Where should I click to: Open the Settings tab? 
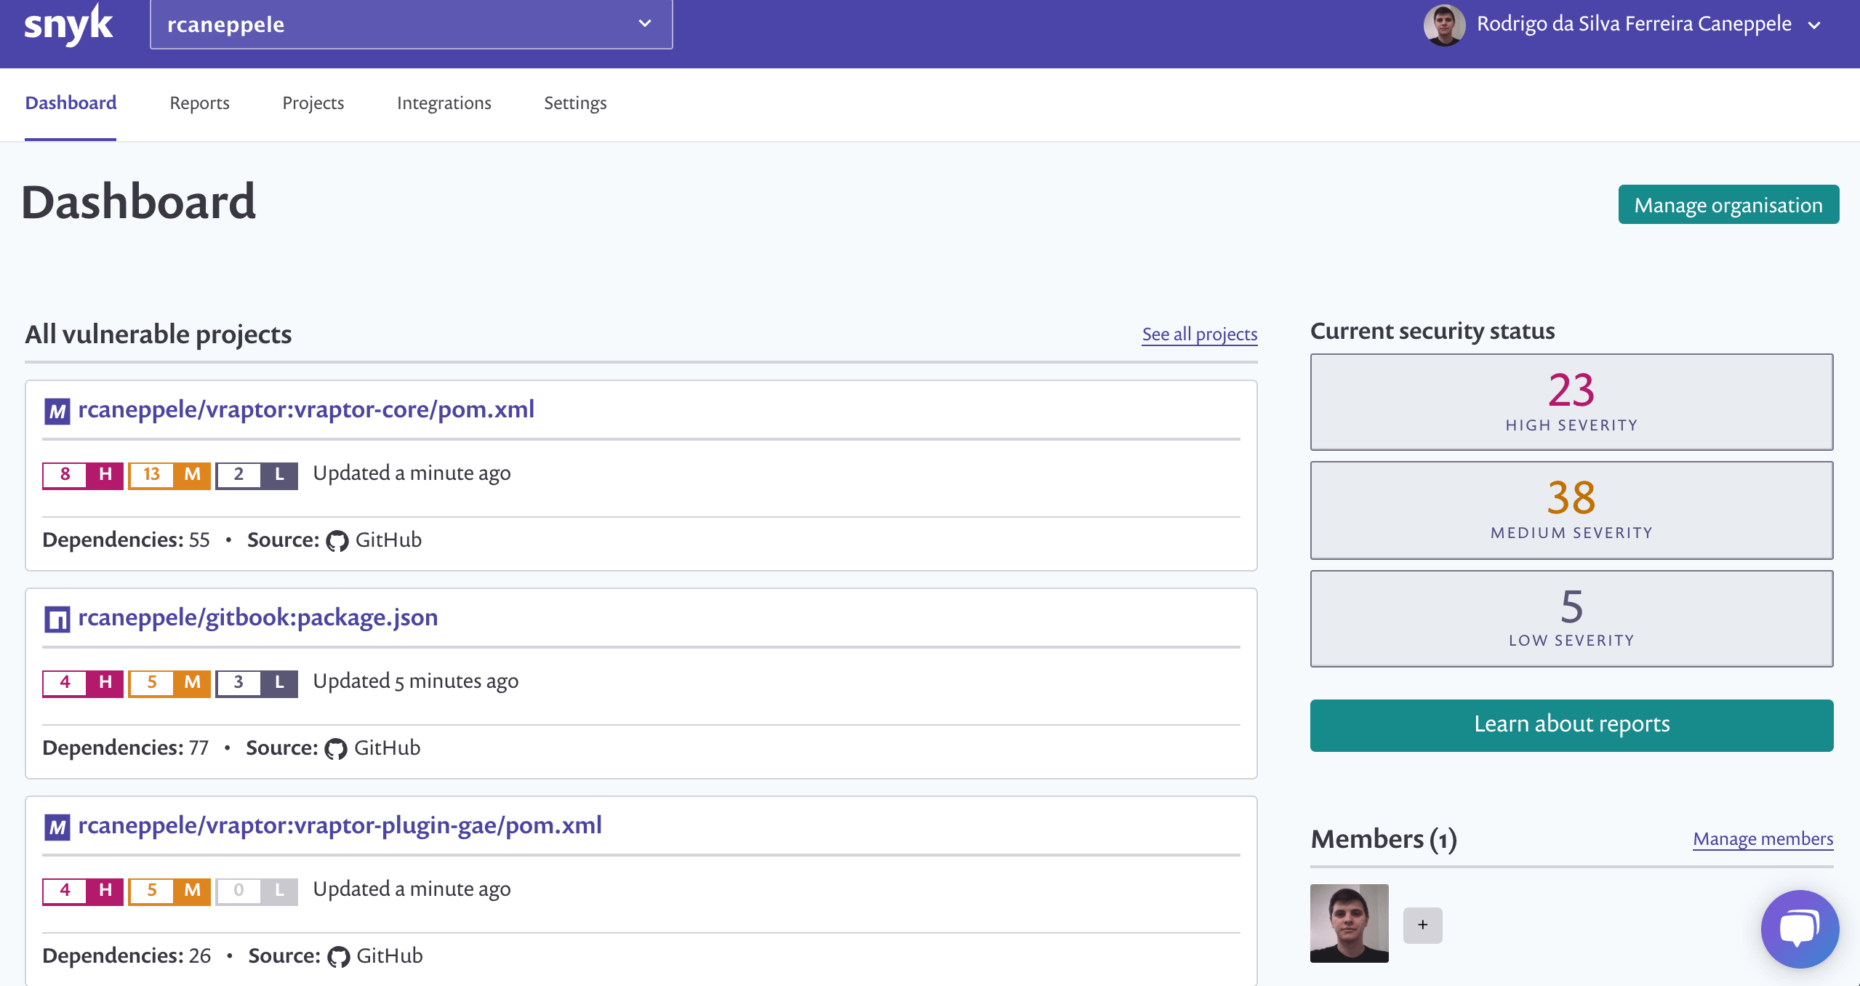(x=575, y=103)
